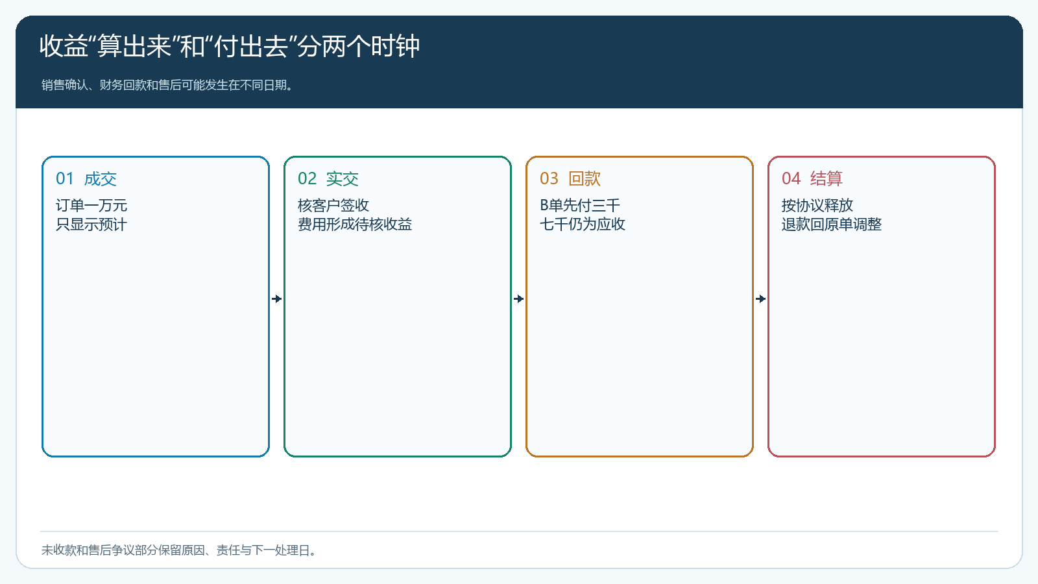1038x584 pixels.
Task: Click the line 订单一万元
Action: point(91,206)
